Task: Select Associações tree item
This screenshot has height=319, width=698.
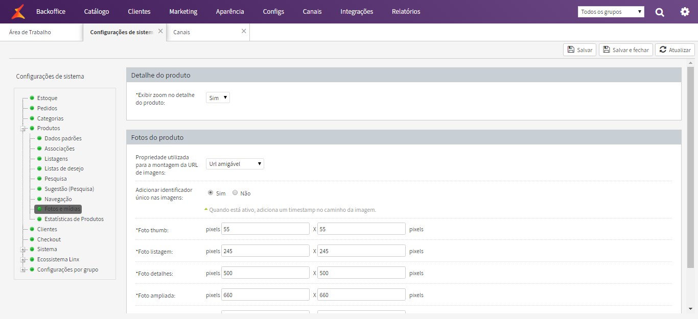Action: (59, 149)
